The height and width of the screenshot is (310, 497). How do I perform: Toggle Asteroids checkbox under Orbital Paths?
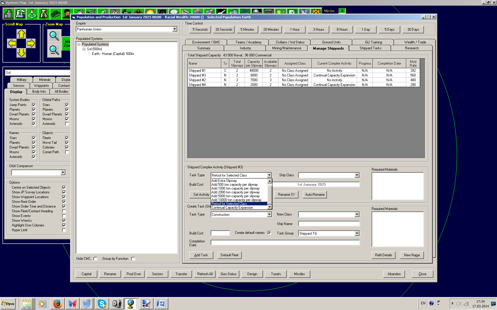pos(67,124)
